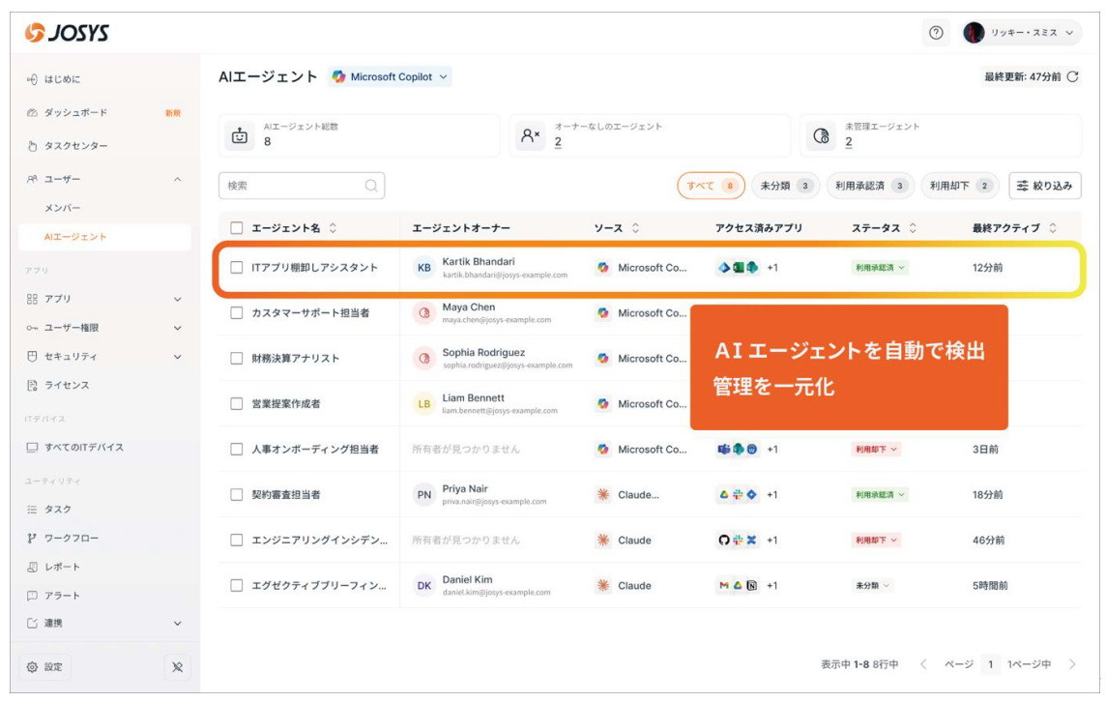Open すべてのITデバイス in the sidebar
Viewport: 1106px width, 702px height.
(x=84, y=448)
